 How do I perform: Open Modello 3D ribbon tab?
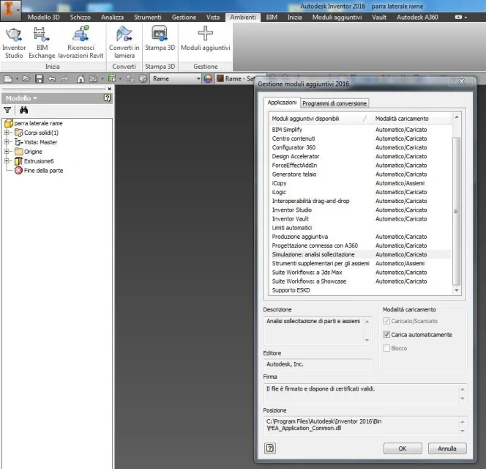[43, 18]
